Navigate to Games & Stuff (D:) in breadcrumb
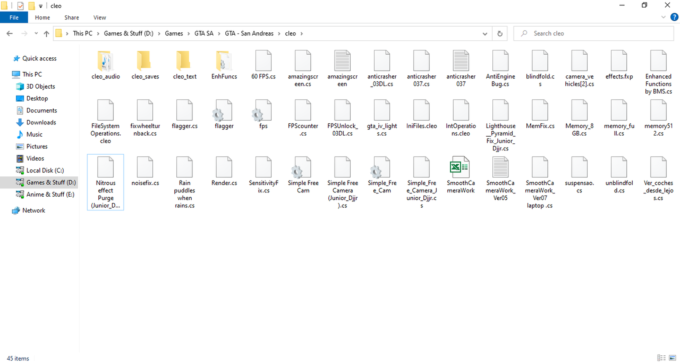680x364 pixels. point(129,33)
